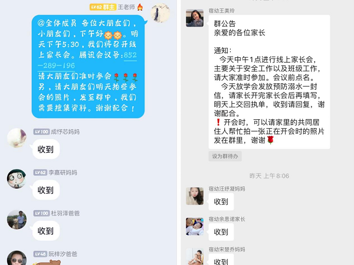
Task: Tap the 群主 LV62 badge
Action: click(103, 7)
